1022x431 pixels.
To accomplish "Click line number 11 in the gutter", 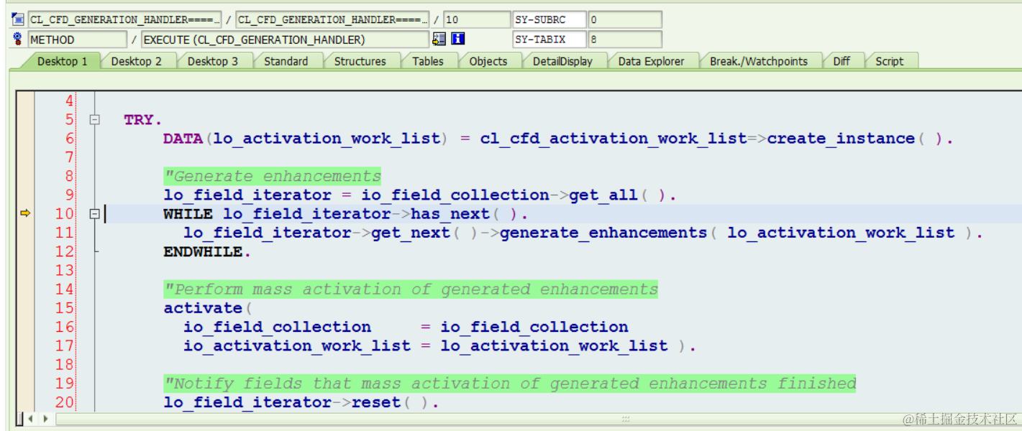I will pos(64,232).
